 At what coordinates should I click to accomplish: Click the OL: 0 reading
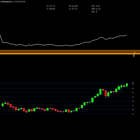(x=94, y=12)
